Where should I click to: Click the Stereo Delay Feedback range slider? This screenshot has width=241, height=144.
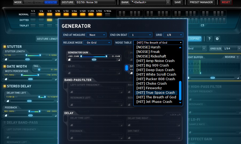point(34,111)
